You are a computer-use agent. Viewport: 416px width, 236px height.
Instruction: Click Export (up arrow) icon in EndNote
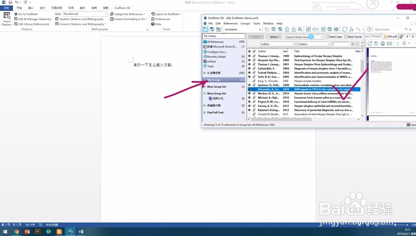point(293,29)
